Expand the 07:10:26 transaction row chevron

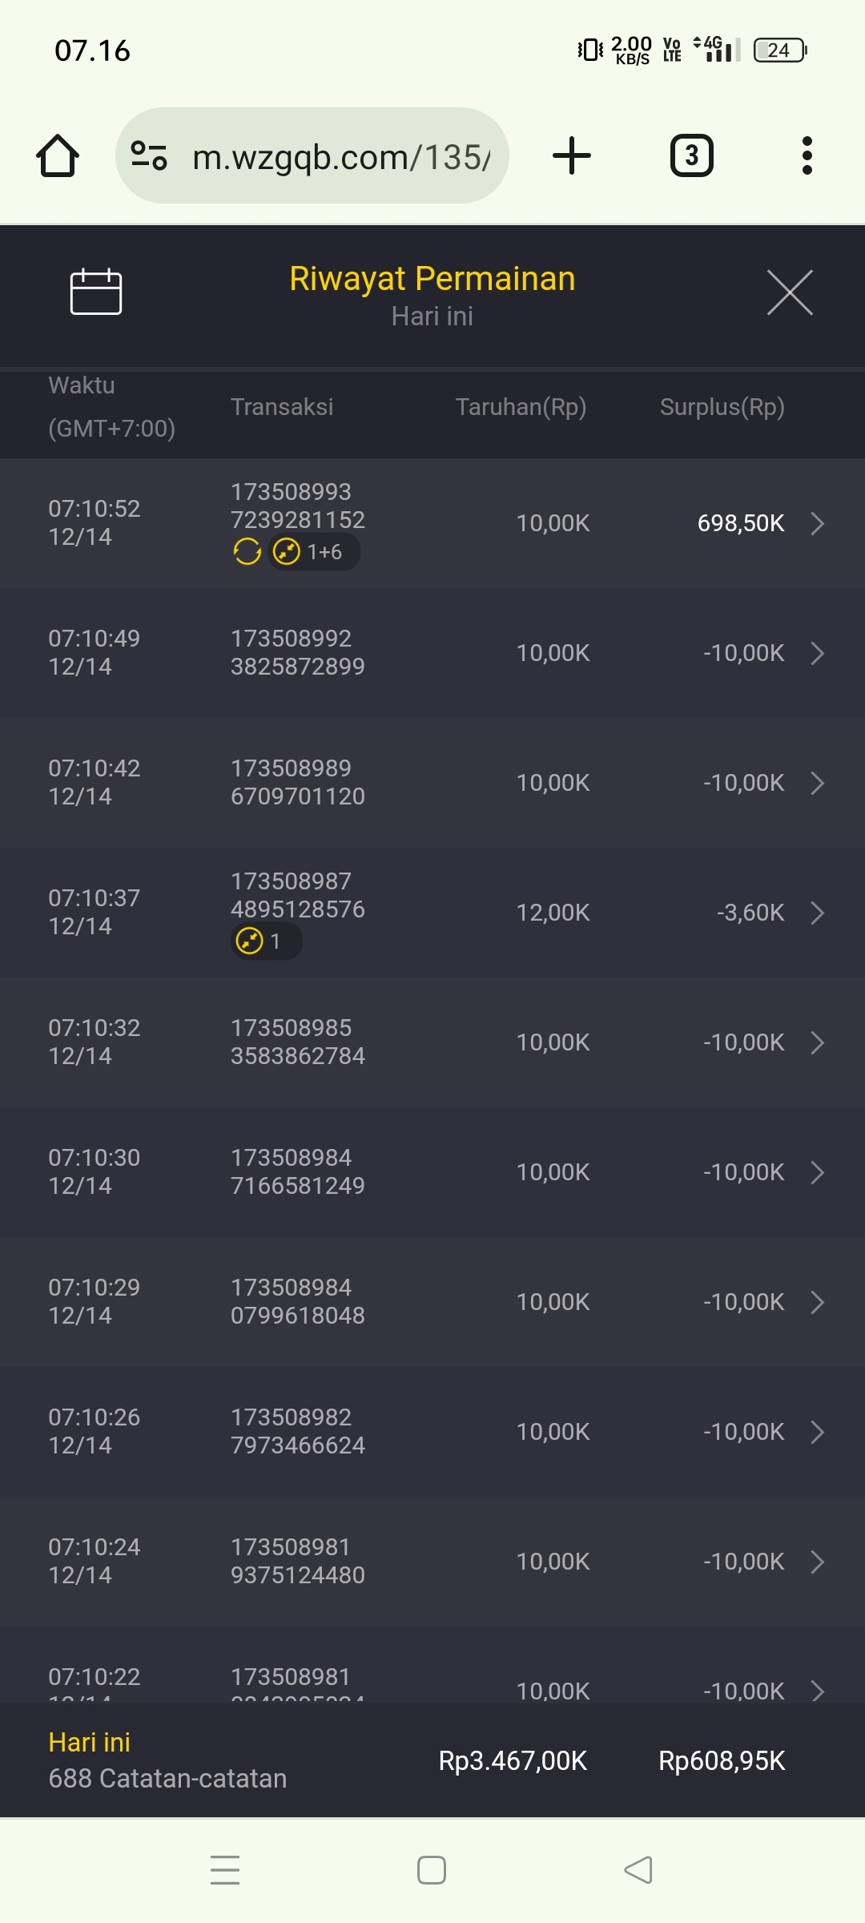[x=817, y=1432]
